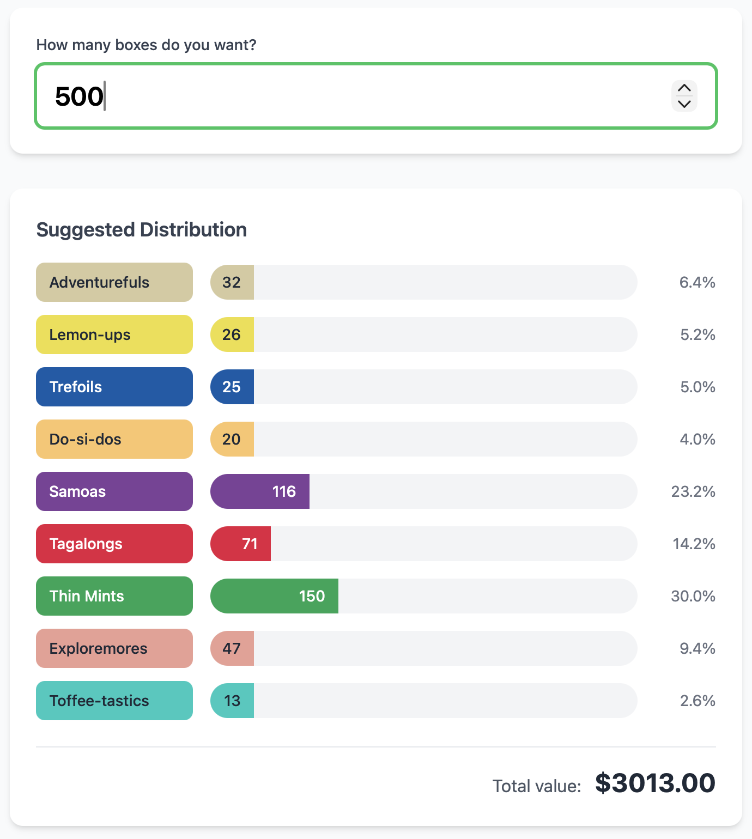Select the Toffee-tastics cookie label
This screenshot has width=752, height=839.
coord(114,701)
